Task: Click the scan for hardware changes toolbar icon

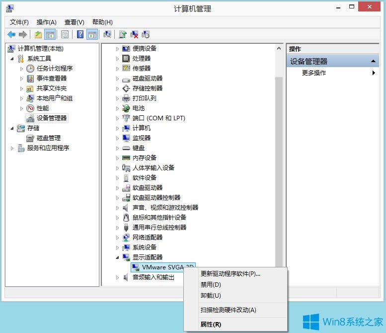Action: coord(107,34)
